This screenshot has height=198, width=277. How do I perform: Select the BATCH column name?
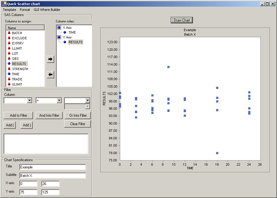pyautogui.click(x=17, y=33)
